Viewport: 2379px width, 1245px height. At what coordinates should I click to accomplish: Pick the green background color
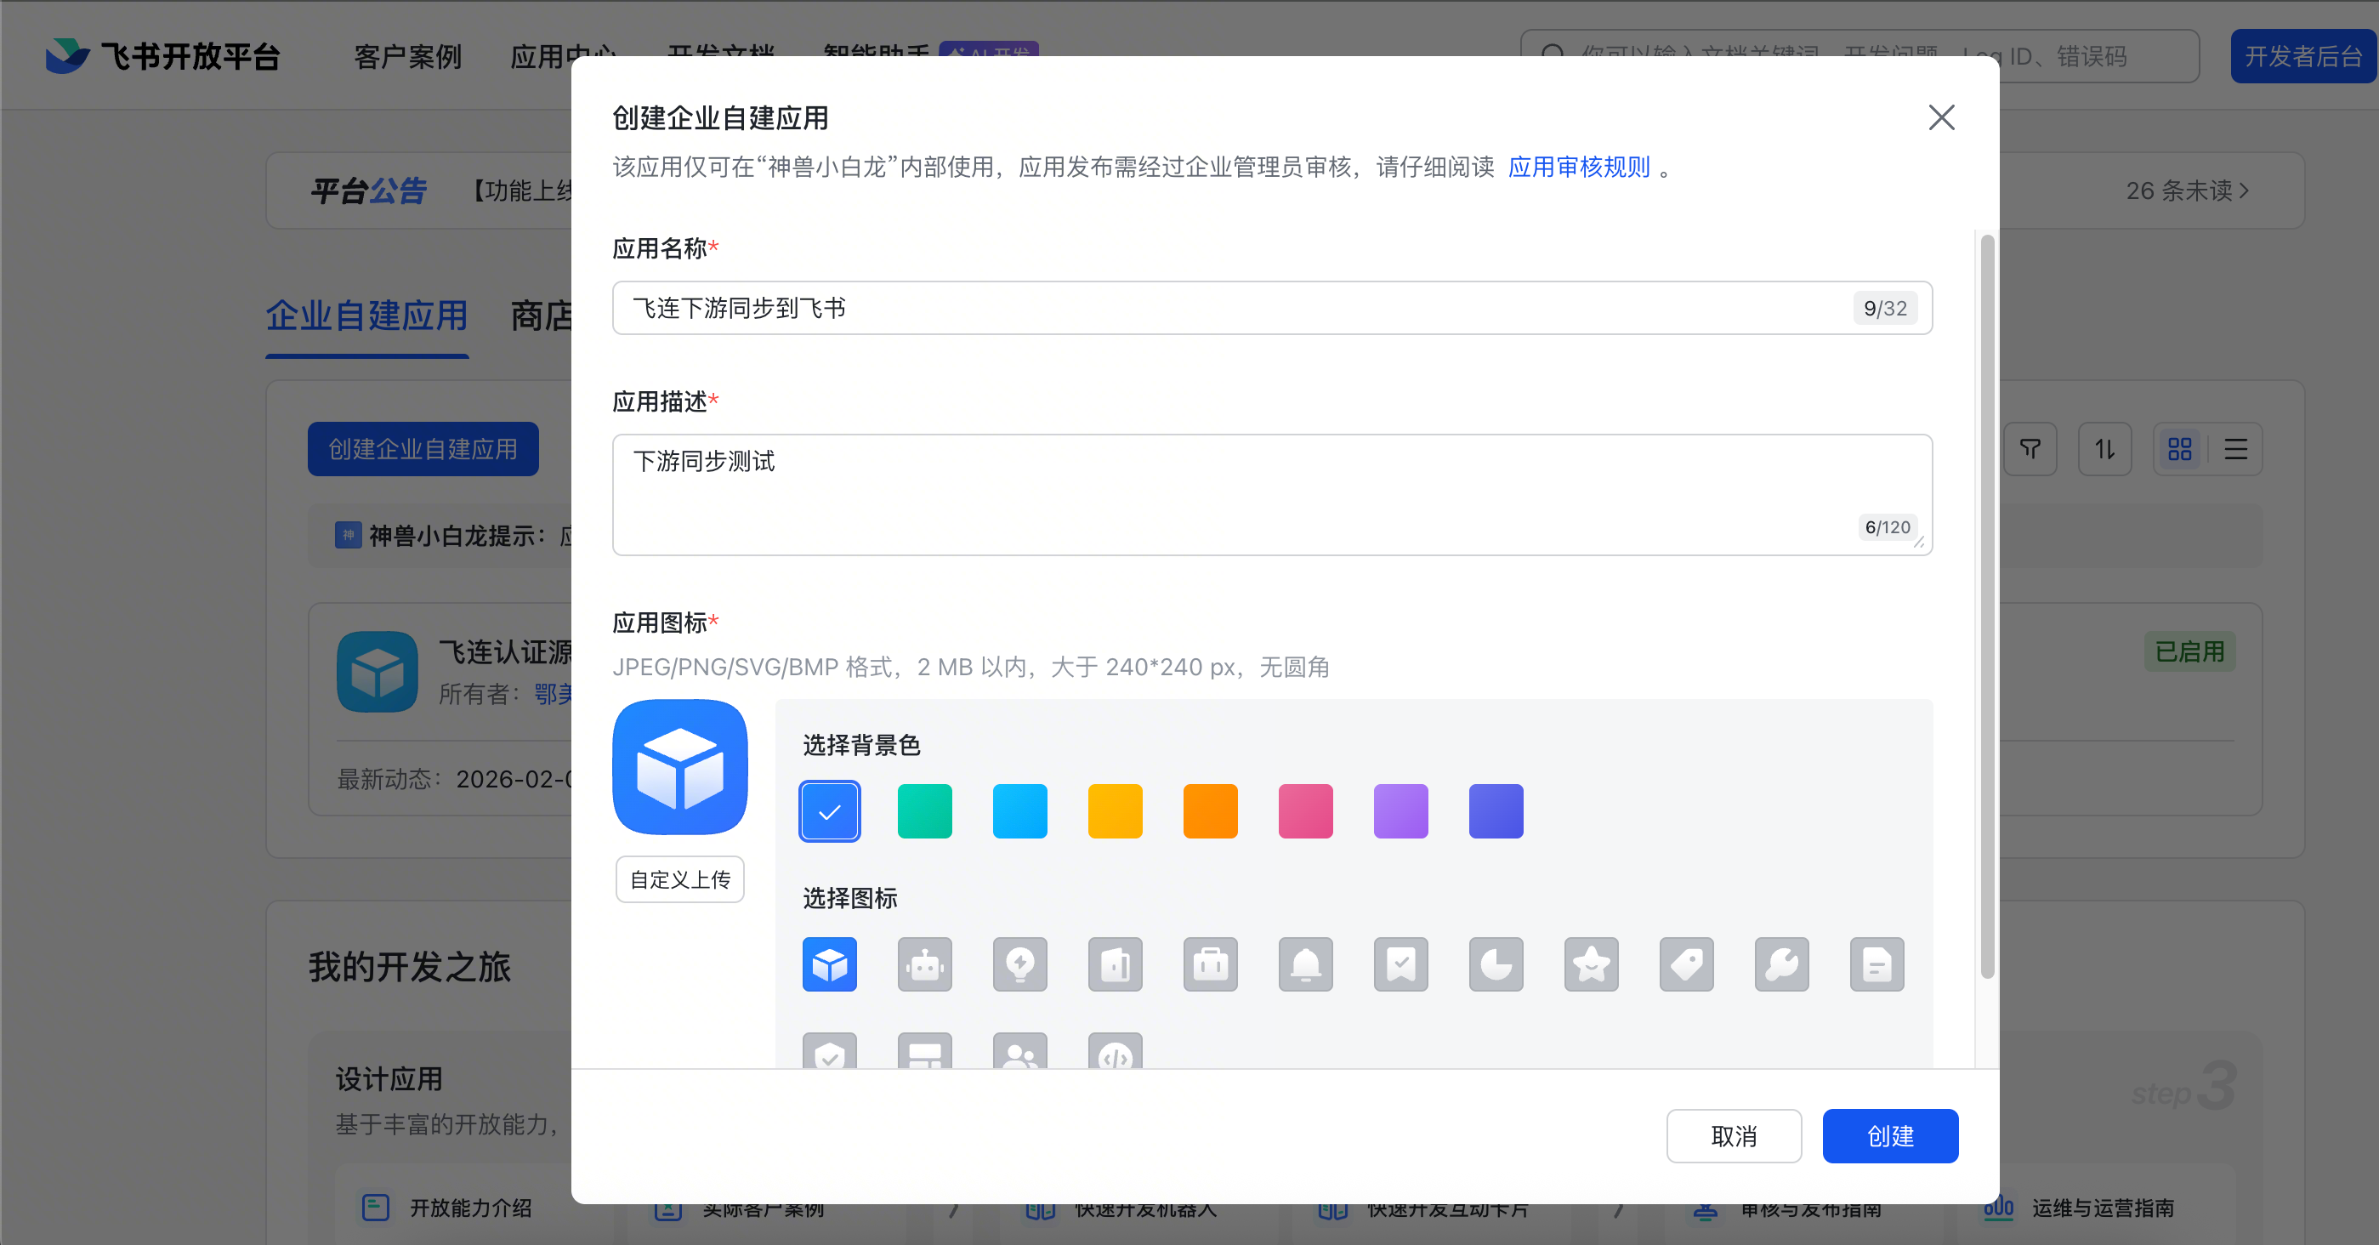tap(924, 811)
